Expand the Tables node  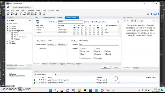coord(10,33)
